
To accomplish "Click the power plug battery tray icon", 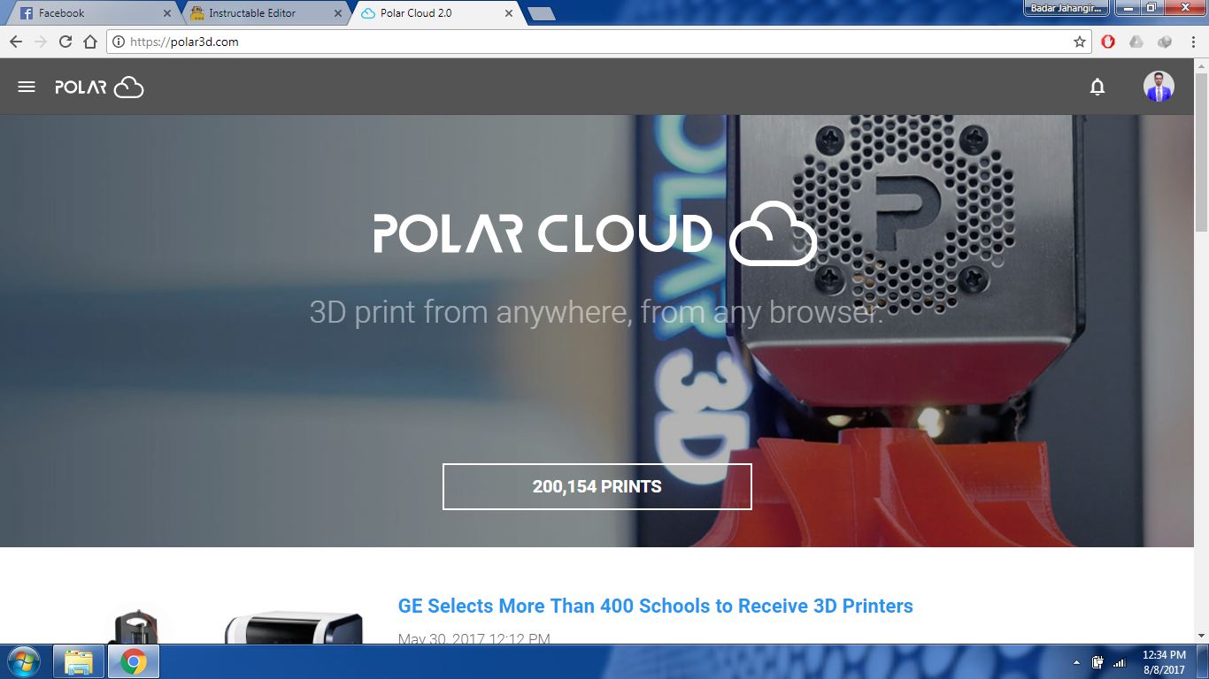I will (1098, 662).
